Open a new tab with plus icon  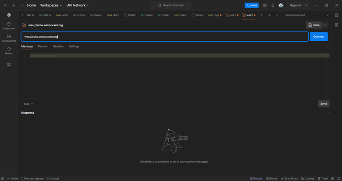click(x=269, y=15)
